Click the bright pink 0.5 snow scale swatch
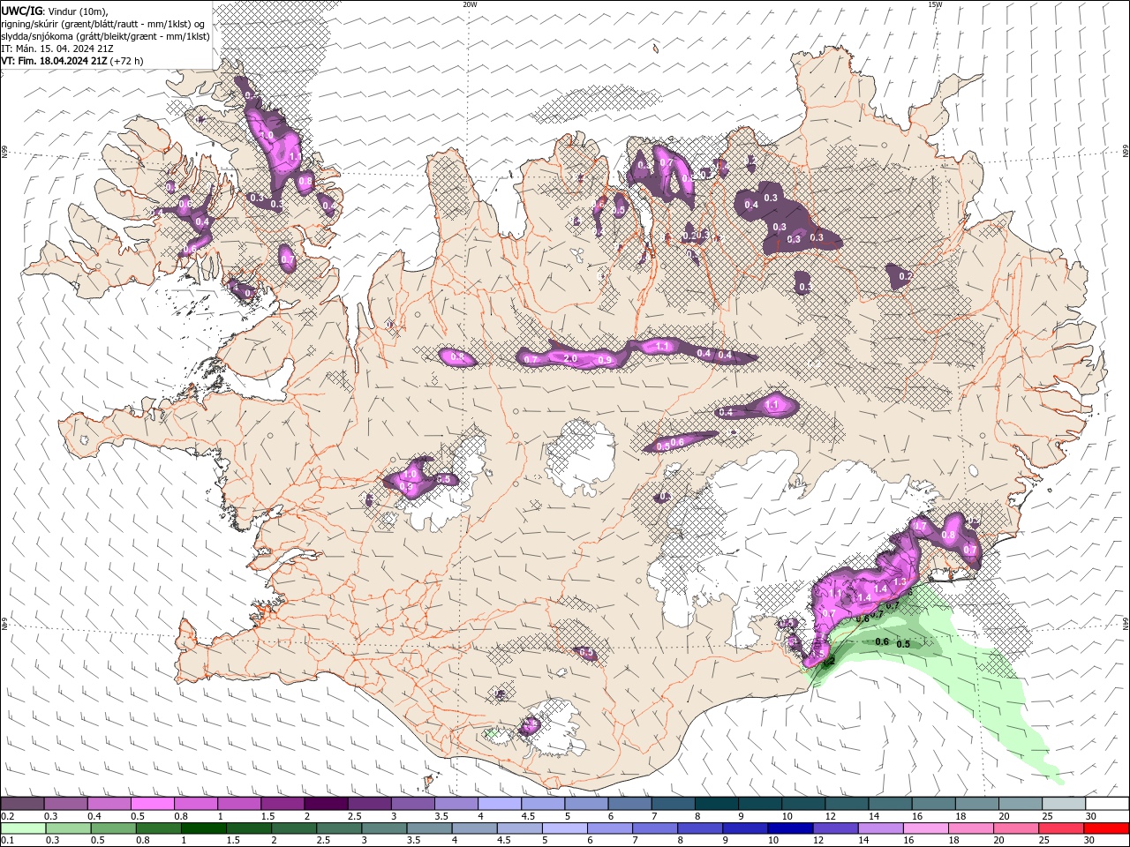This screenshot has height=847, width=1130. [x=152, y=804]
